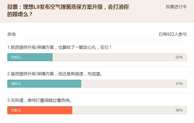
Task: Click the 36% percentage label
Action: [179, 110]
